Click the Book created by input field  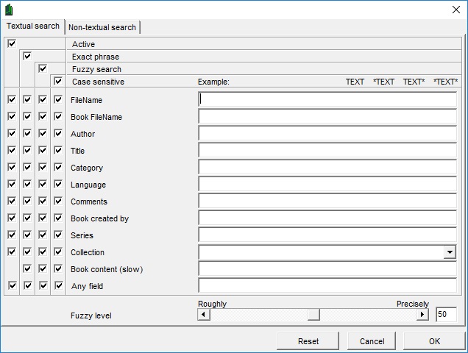pos(327,218)
